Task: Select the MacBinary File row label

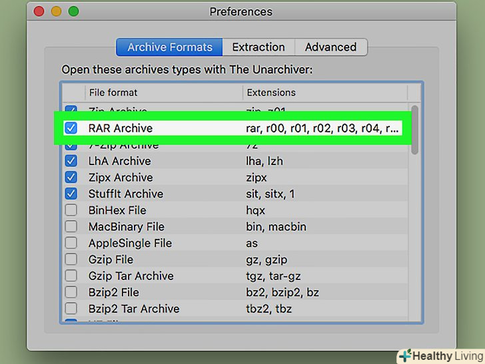Action: coord(126,227)
